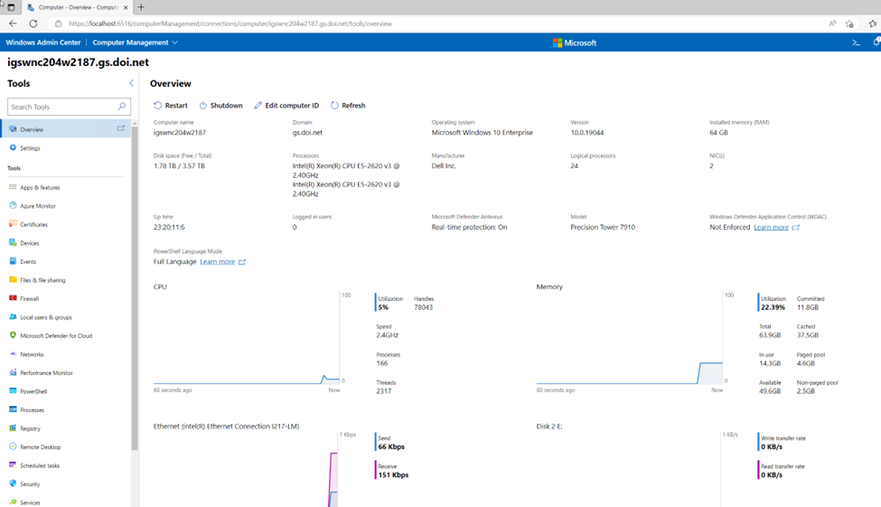Select the Computer - Overview browser tab

76,7
